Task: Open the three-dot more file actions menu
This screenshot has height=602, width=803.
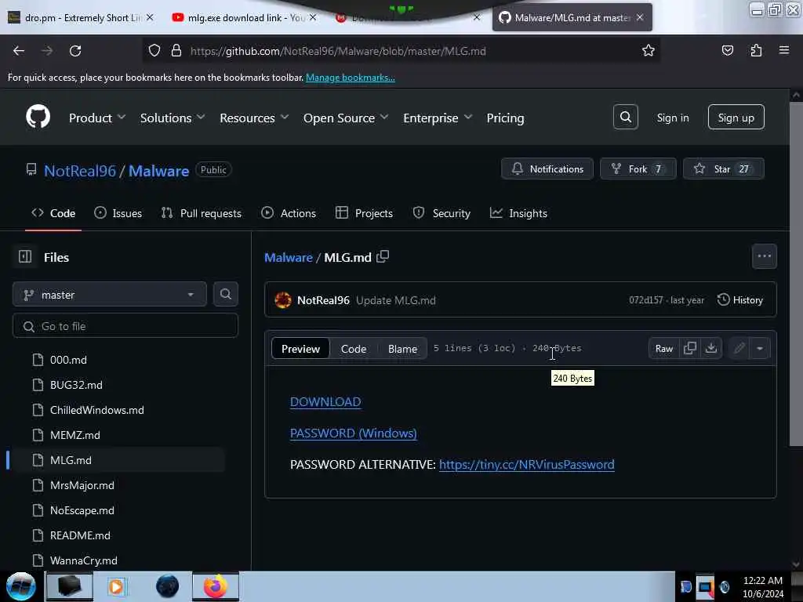Action: pyautogui.click(x=764, y=256)
